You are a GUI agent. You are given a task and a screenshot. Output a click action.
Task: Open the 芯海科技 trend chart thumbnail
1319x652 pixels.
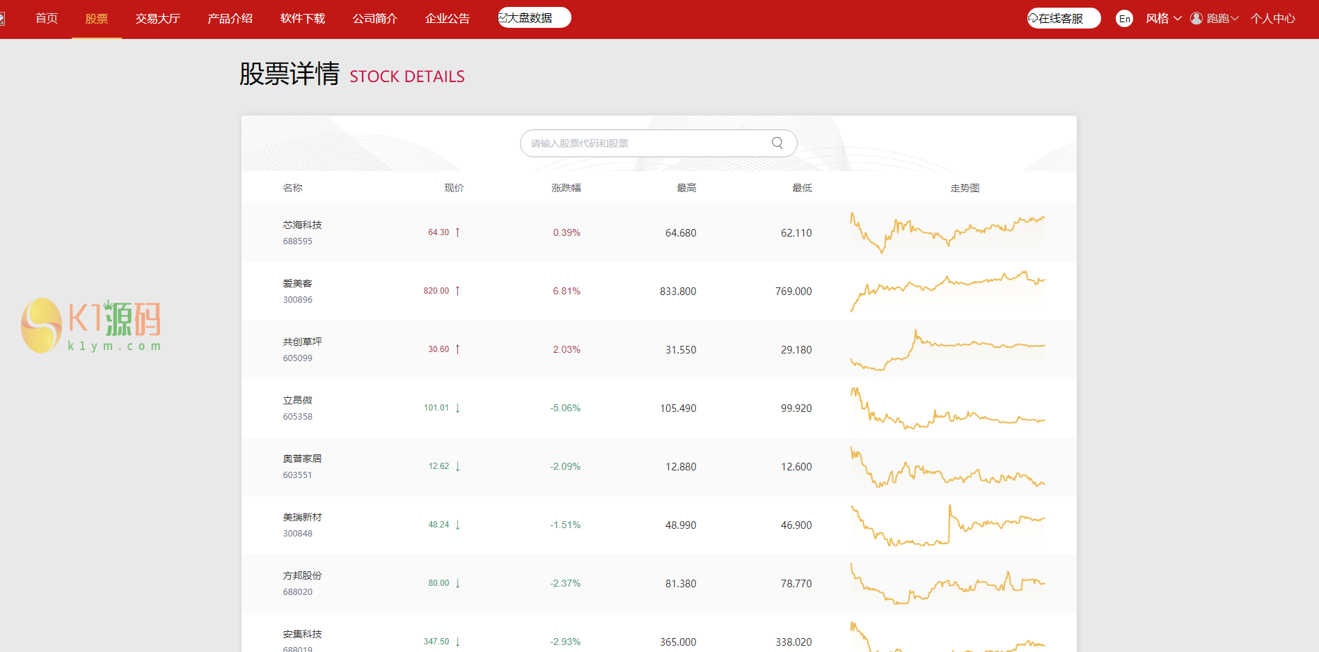[x=947, y=233]
